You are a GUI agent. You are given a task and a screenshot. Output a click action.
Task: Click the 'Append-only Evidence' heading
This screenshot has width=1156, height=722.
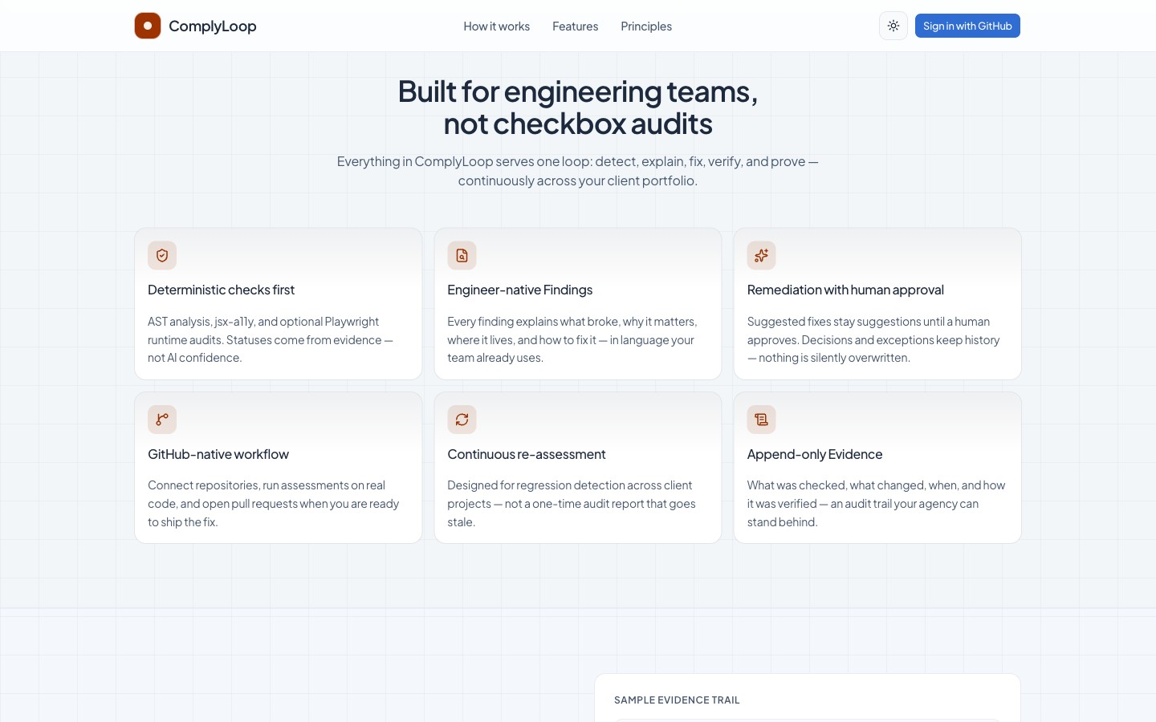tap(815, 454)
